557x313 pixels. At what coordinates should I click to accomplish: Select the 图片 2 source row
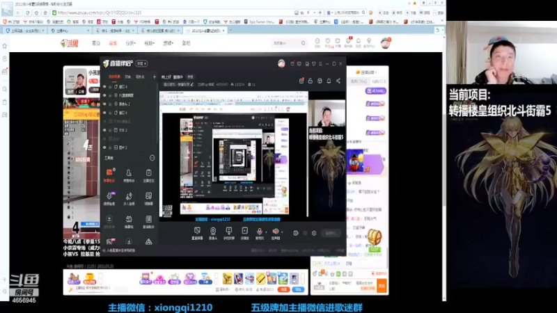(130, 147)
